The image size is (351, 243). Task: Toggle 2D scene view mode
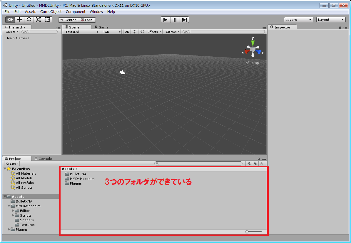tap(127, 32)
